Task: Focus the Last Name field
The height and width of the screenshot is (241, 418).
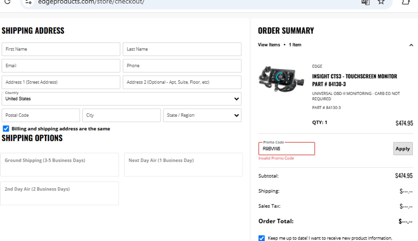Action: click(182, 49)
